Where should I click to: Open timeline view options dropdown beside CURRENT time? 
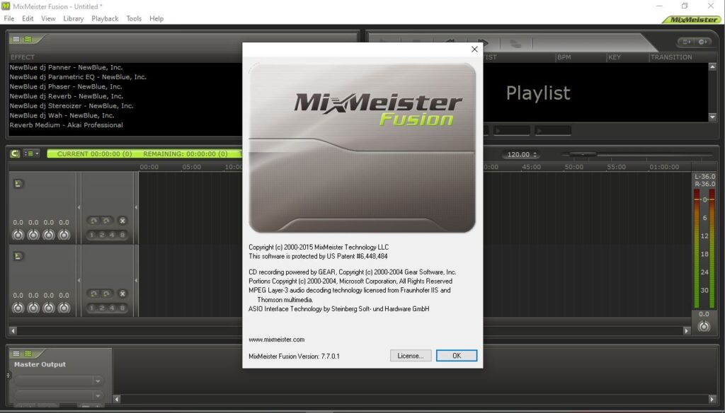32,153
